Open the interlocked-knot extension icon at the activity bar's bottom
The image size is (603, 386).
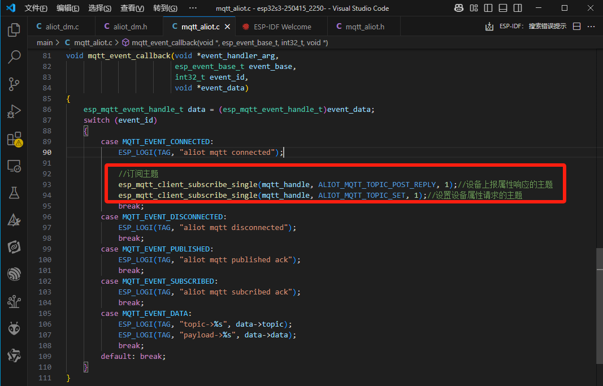tap(14, 356)
